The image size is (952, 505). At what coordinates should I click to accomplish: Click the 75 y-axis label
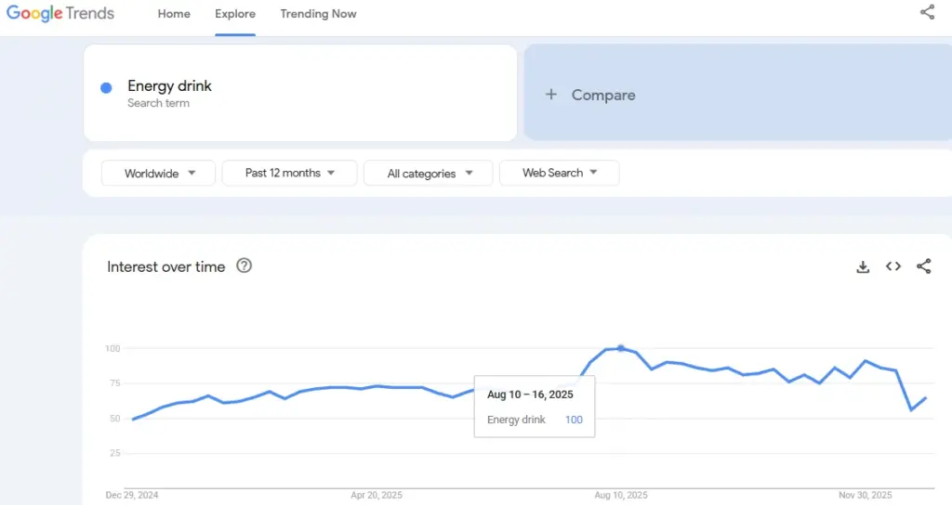(114, 383)
